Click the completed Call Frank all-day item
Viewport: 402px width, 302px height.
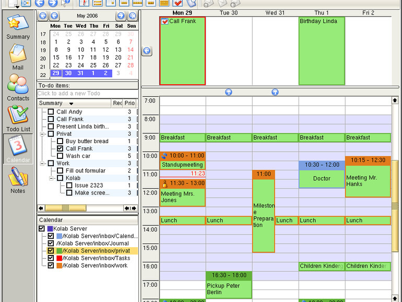pyautogui.click(x=183, y=51)
